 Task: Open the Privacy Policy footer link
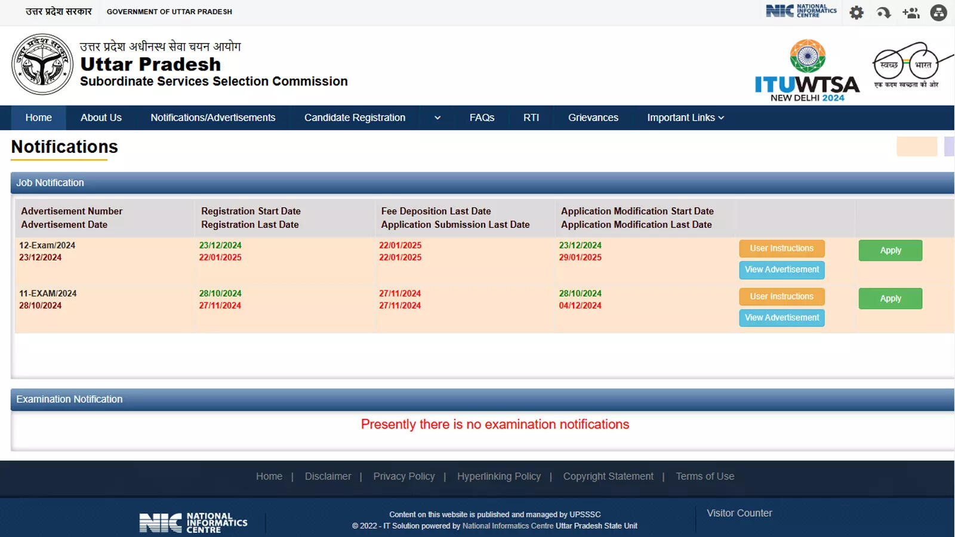[x=404, y=476]
